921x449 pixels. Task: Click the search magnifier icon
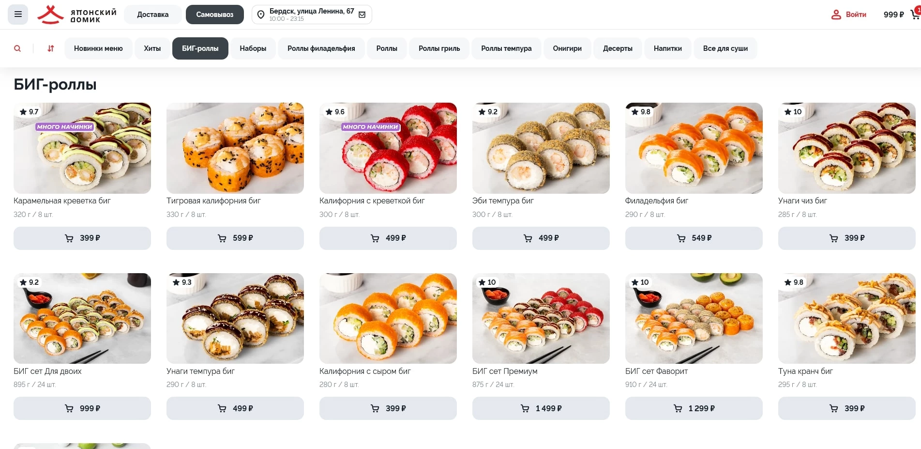[x=17, y=48]
